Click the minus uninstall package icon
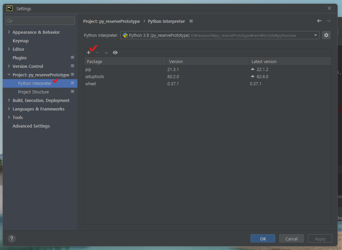The width and height of the screenshot is (342, 250). click(98, 53)
